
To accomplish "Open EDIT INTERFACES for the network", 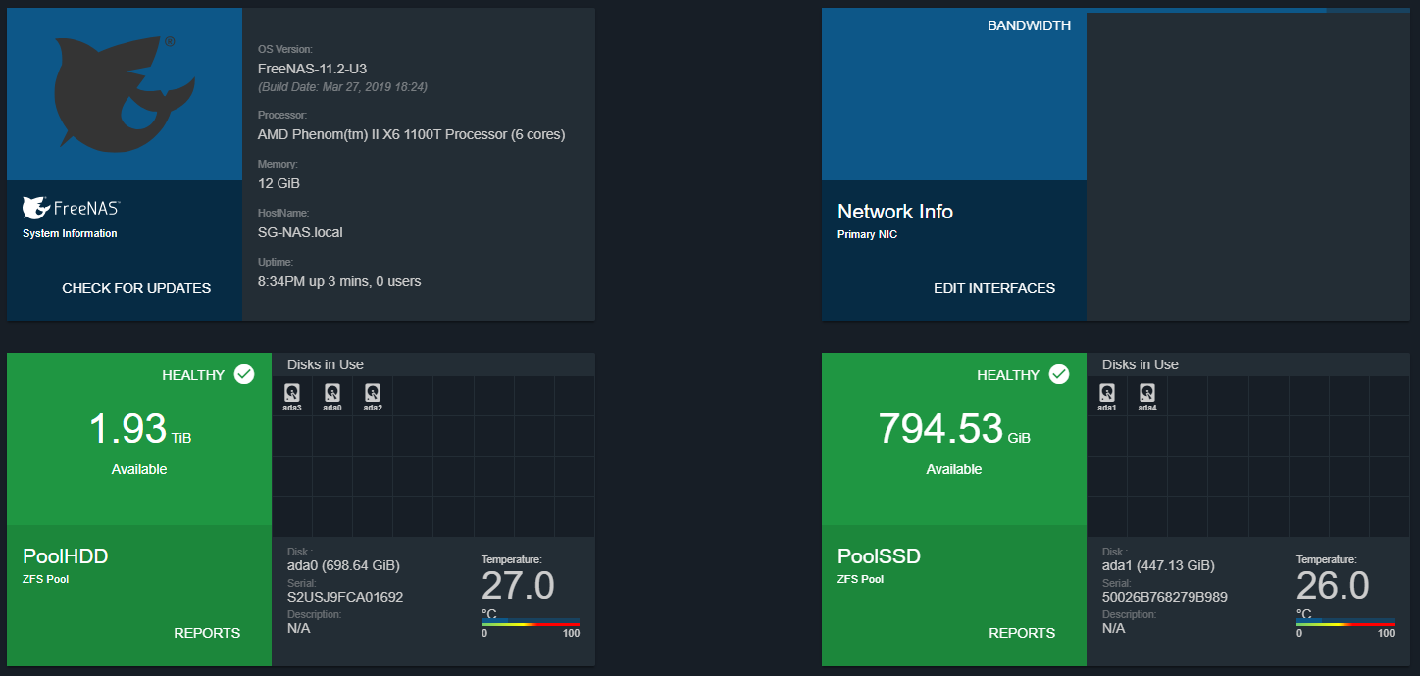I will (994, 288).
